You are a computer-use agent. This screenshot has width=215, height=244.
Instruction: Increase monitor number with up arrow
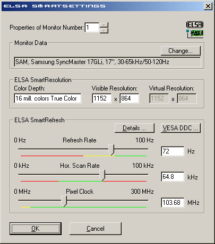coord(104,25)
